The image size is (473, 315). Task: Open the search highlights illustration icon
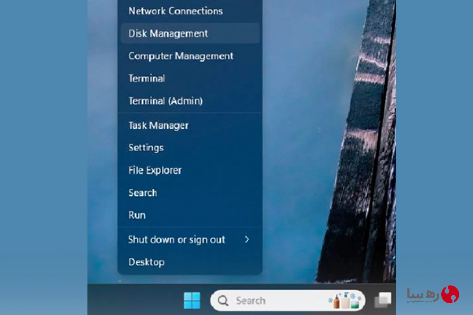[x=344, y=300]
